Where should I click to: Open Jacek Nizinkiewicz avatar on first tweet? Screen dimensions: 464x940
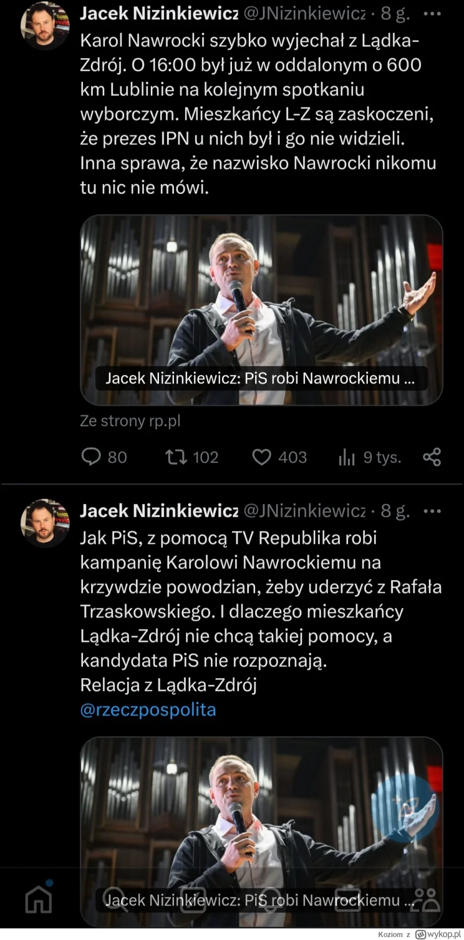(x=45, y=27)
